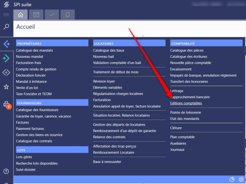Viewport: 246px width, 184px height.
Task: Click the grey diamond module icon
Action: pyautogui.click(x=6, y=72)
